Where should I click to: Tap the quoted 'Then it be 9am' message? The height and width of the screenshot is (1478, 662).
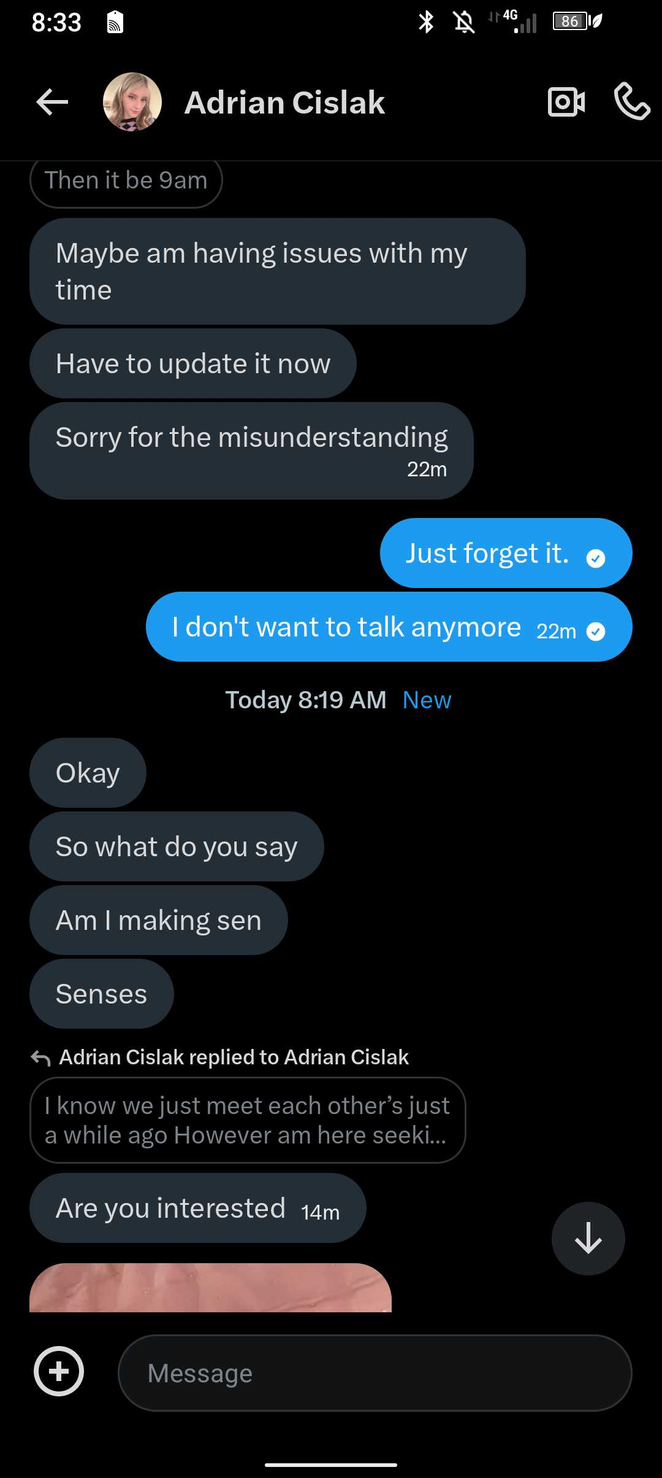point(126,181)
